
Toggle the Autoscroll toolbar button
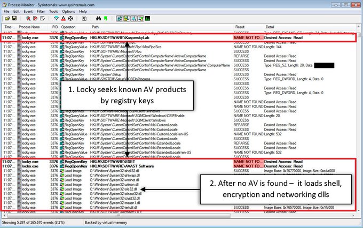tap(35, 18)
